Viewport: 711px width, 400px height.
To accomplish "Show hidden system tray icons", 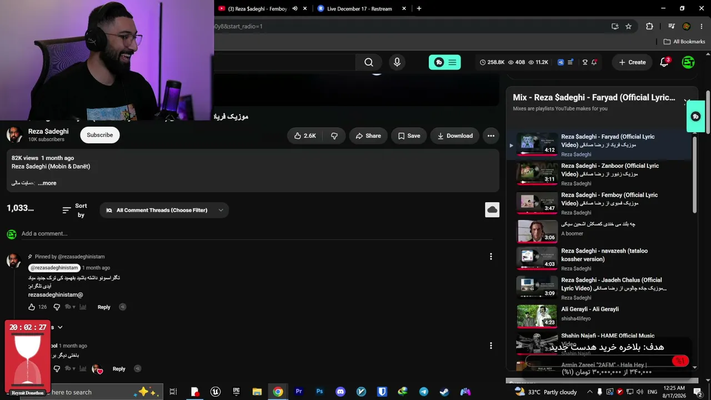I will click(x=590, y=392).
